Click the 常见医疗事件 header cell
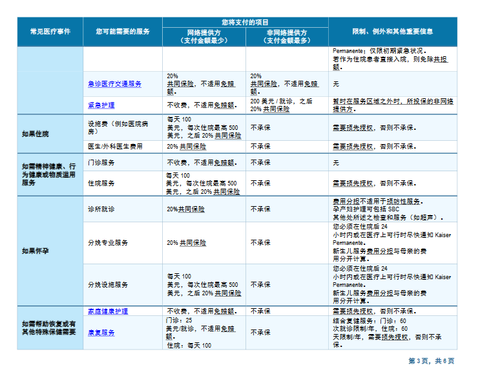 click(x=50, y=32)
